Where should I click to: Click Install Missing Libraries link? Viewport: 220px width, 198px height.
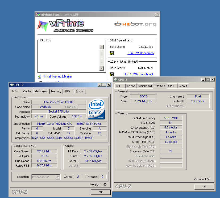coord(58,76)
